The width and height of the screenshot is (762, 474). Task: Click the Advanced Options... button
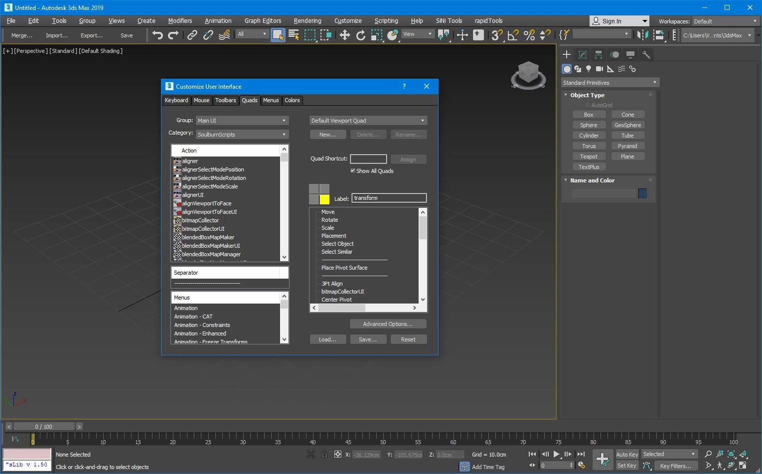click(388, 324)
